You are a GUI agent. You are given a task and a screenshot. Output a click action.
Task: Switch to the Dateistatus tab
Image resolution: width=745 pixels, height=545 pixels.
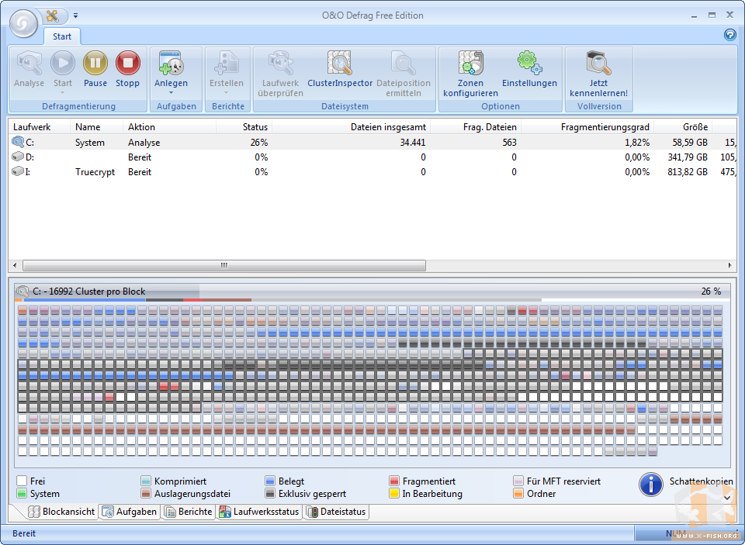click(x=336, y=512)
